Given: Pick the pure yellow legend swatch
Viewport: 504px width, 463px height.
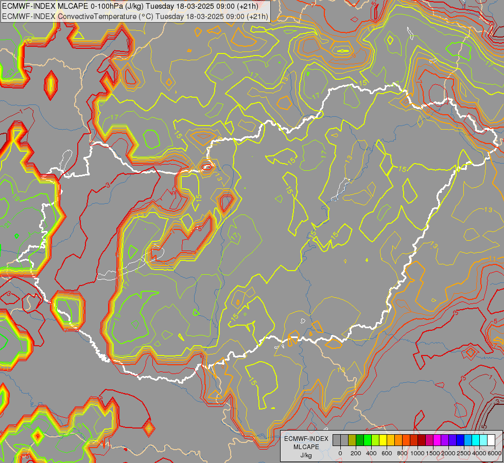Looking at the screenshot, I should pos(383,440).
